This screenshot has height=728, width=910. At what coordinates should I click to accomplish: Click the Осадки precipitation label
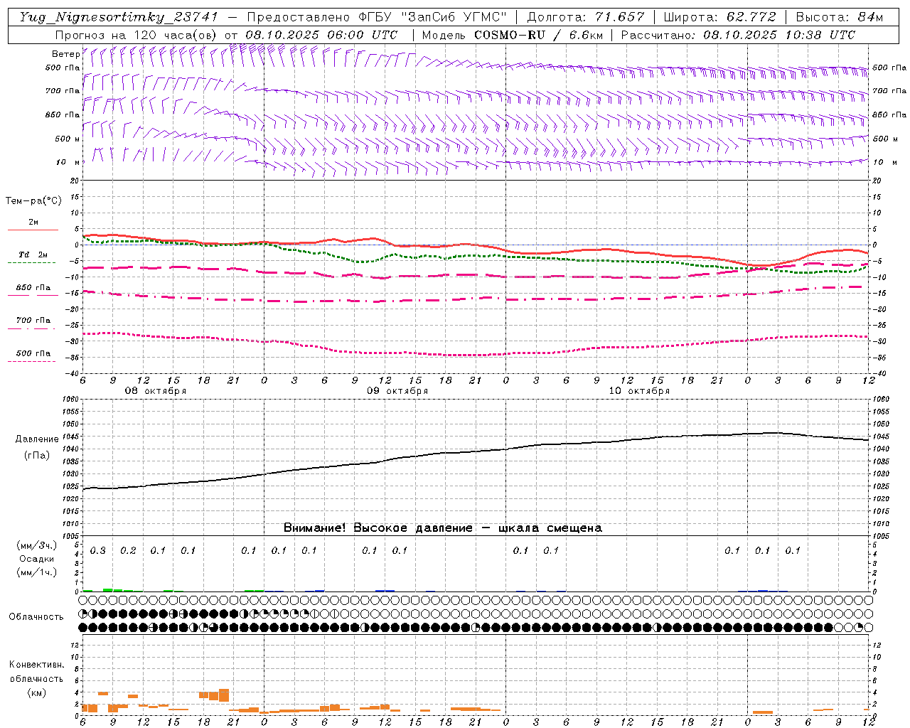click(x=37, y=559)
